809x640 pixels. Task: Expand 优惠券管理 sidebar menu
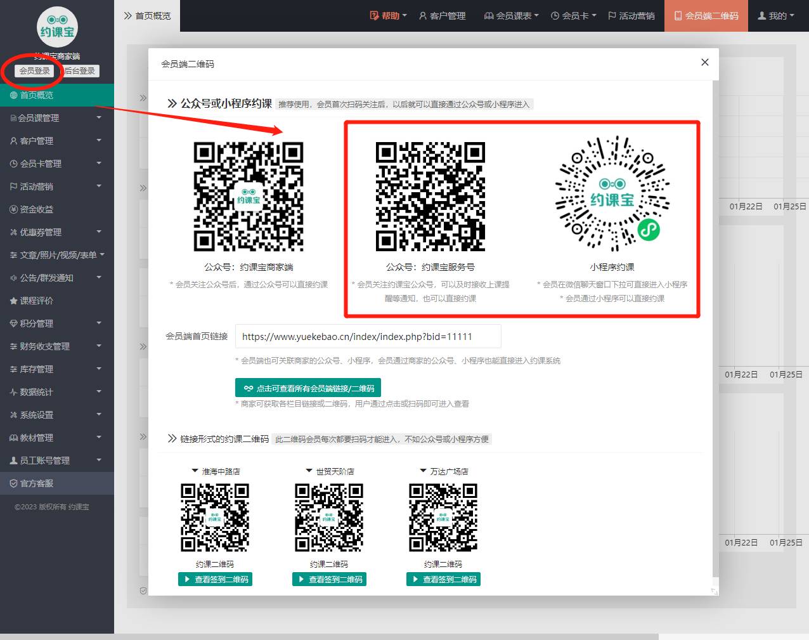(57, 232)
